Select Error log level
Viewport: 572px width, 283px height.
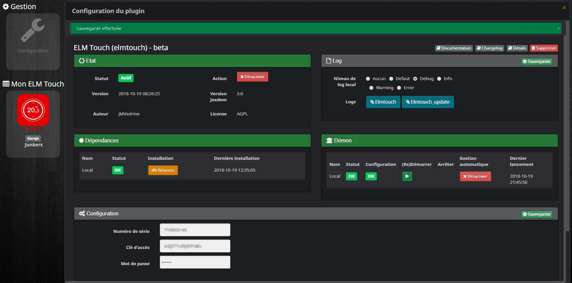[x=399, y=88]
